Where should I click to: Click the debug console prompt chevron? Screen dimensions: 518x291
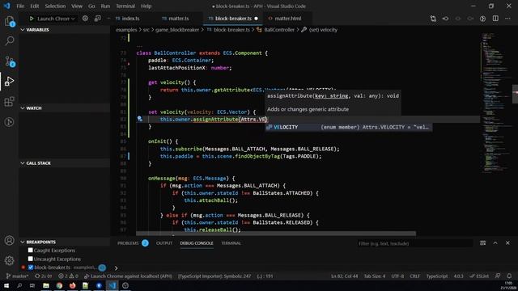pos(116,268)
